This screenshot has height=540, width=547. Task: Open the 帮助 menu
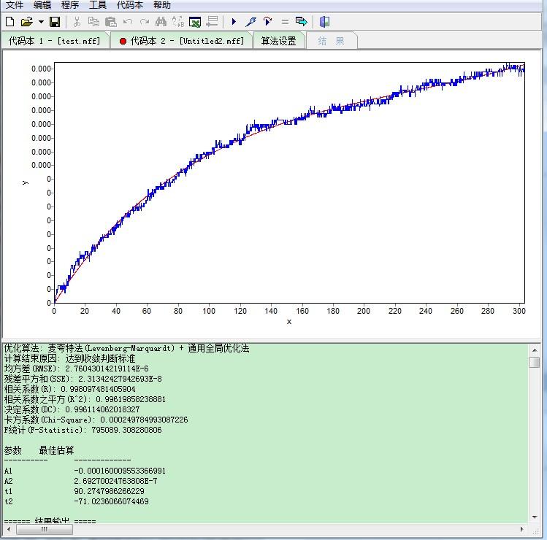(162, 5)
